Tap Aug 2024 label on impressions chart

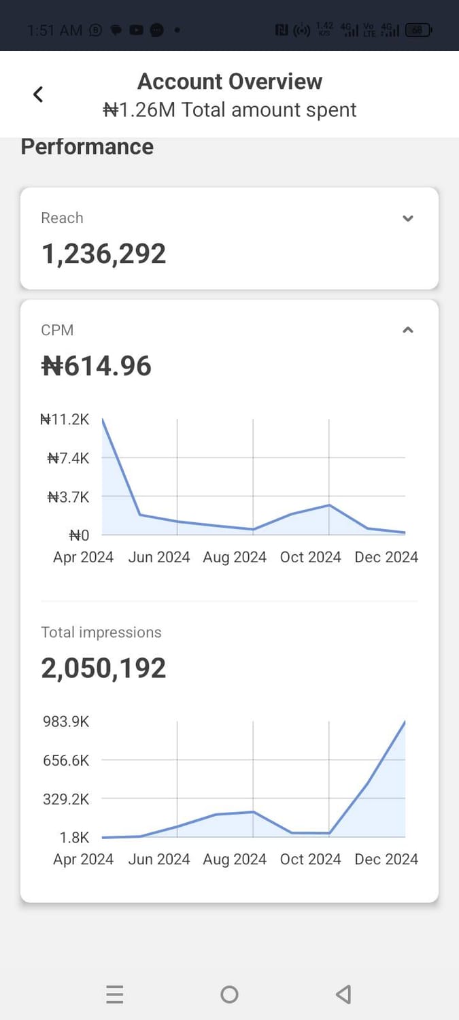pyautogui.click(x=235, y=859)
